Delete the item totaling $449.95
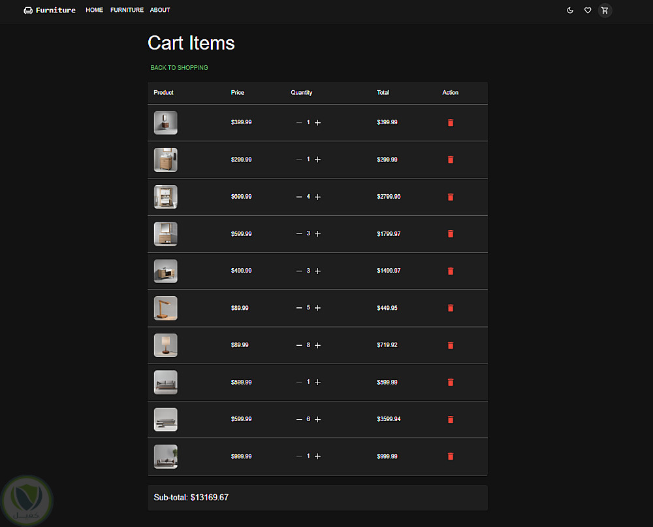The width and height of the screenshot is (653, 527). (451, 308)
